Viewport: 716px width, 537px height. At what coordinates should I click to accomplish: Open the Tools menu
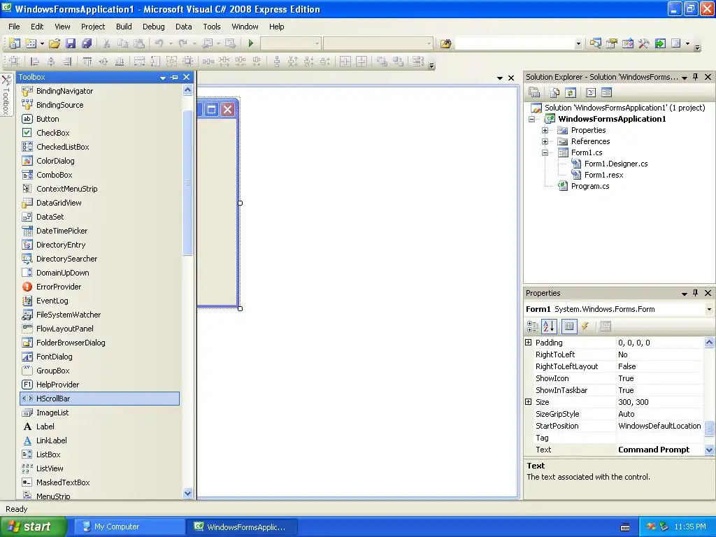(212, 27)
